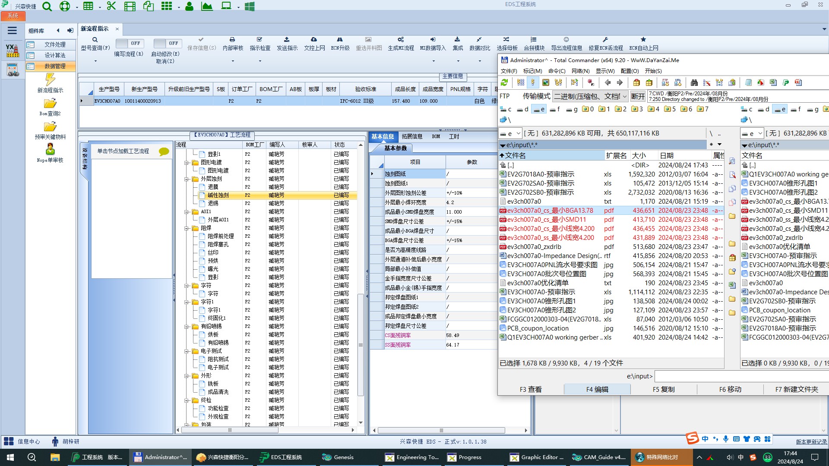Open the 网络(N) menu
The image size is (829, 466).
[580, 71]
